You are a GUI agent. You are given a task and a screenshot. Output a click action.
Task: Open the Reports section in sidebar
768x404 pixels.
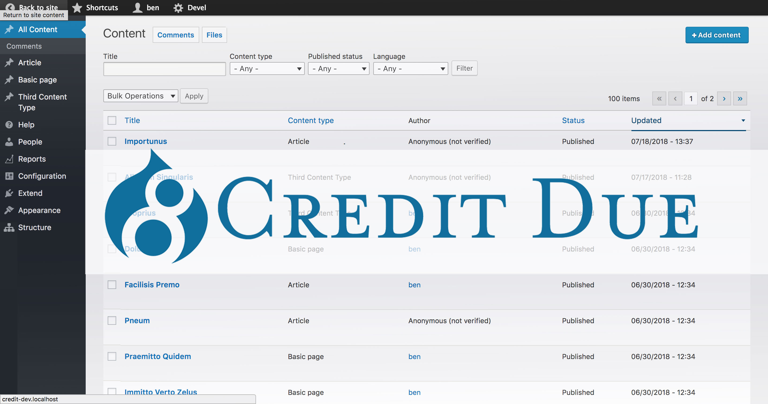pos(32,159)
